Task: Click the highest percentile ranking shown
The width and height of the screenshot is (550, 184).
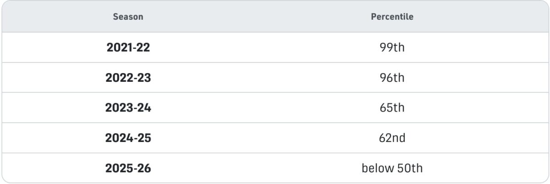Action: (392, 47)
